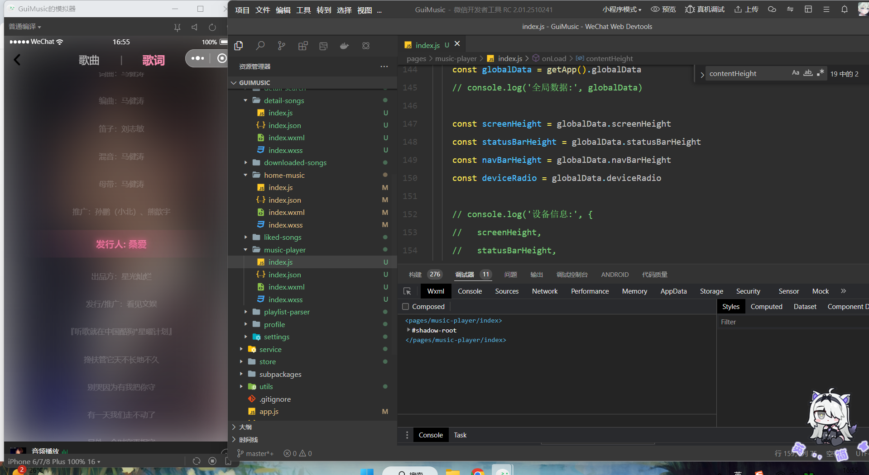This screenshot has width=869, height=475.
Task: Click the 预览 preview button
Action: [663, 9]
